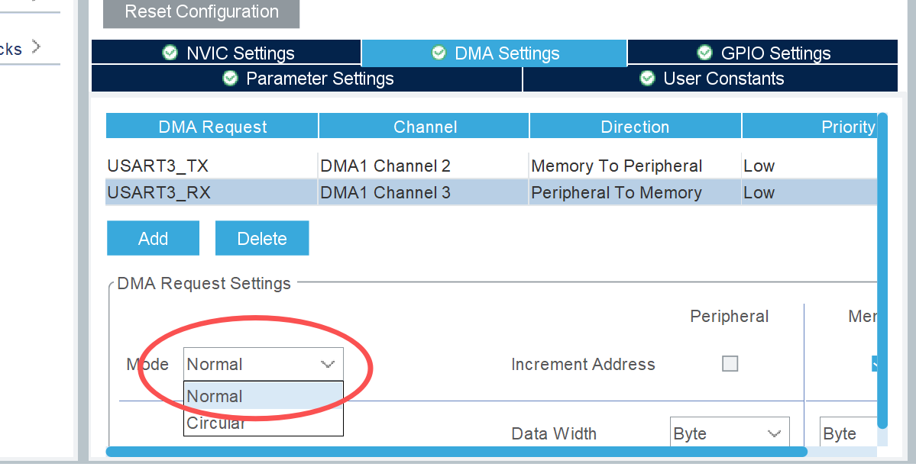Image resolution: width=916 pixels, height=470 pixels.
Task: Select the USART3_RX request row
Action: (491, 192)
